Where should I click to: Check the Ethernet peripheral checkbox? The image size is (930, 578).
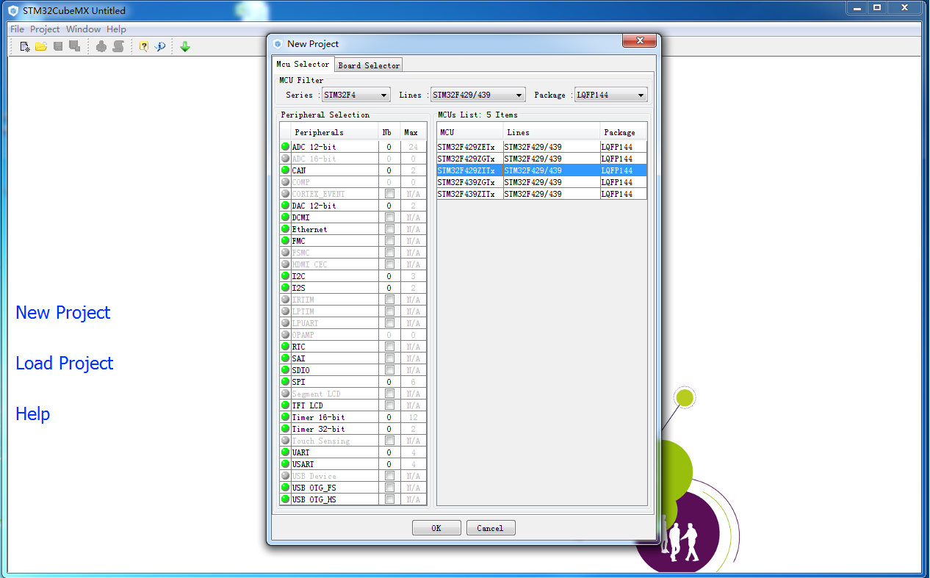pos(389,229)
